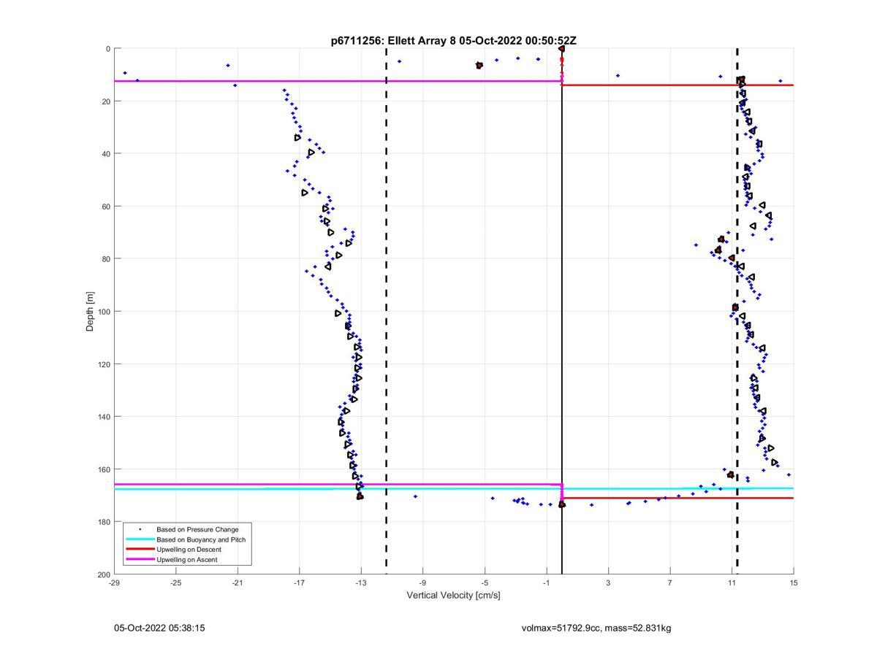Click the x-axis tick label -17

tap(299, 582)
